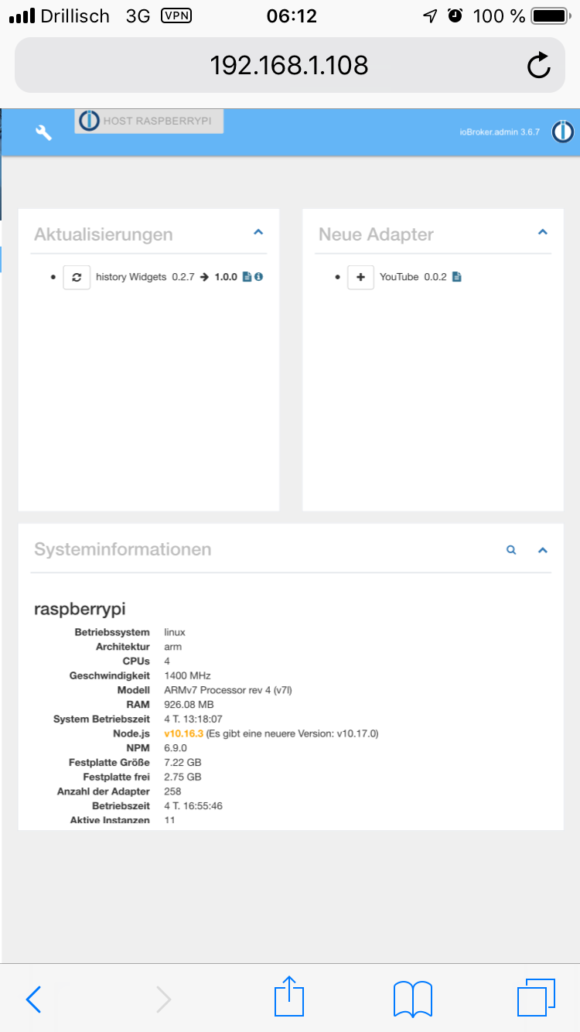The width and height of the screenshot is (580, 1032).
Task: Update the history Widgets adapter
Action: (77, 277)
